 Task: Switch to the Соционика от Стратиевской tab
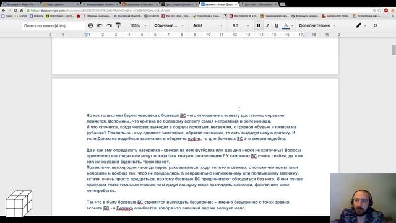coord(139,4)
